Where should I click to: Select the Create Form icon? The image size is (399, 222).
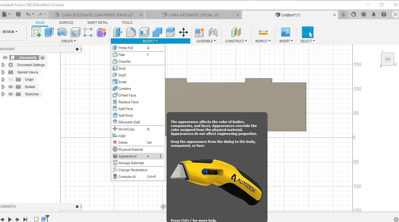click(101, 32)
